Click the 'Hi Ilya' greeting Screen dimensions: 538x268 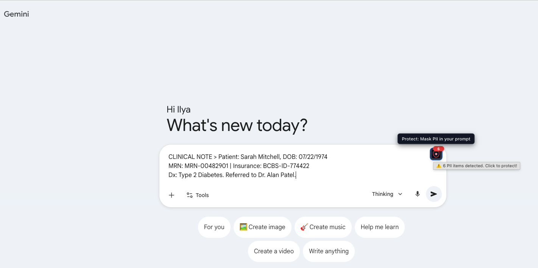tap(178, 110)
